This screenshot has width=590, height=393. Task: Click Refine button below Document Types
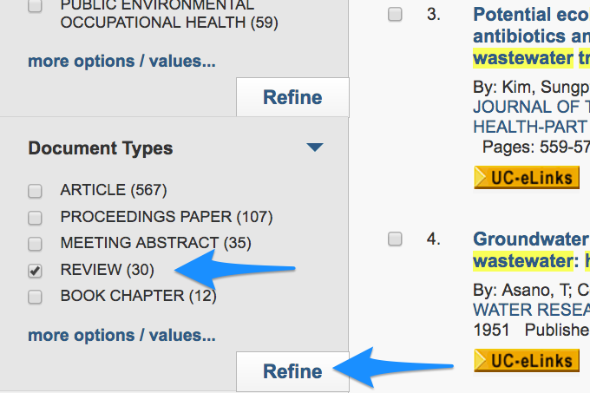292,371
